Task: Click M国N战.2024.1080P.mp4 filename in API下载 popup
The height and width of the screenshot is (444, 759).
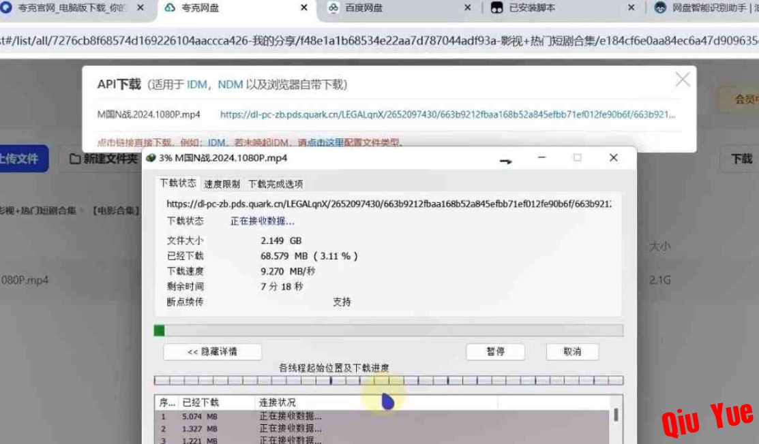Action: click(x=149, y=114)
